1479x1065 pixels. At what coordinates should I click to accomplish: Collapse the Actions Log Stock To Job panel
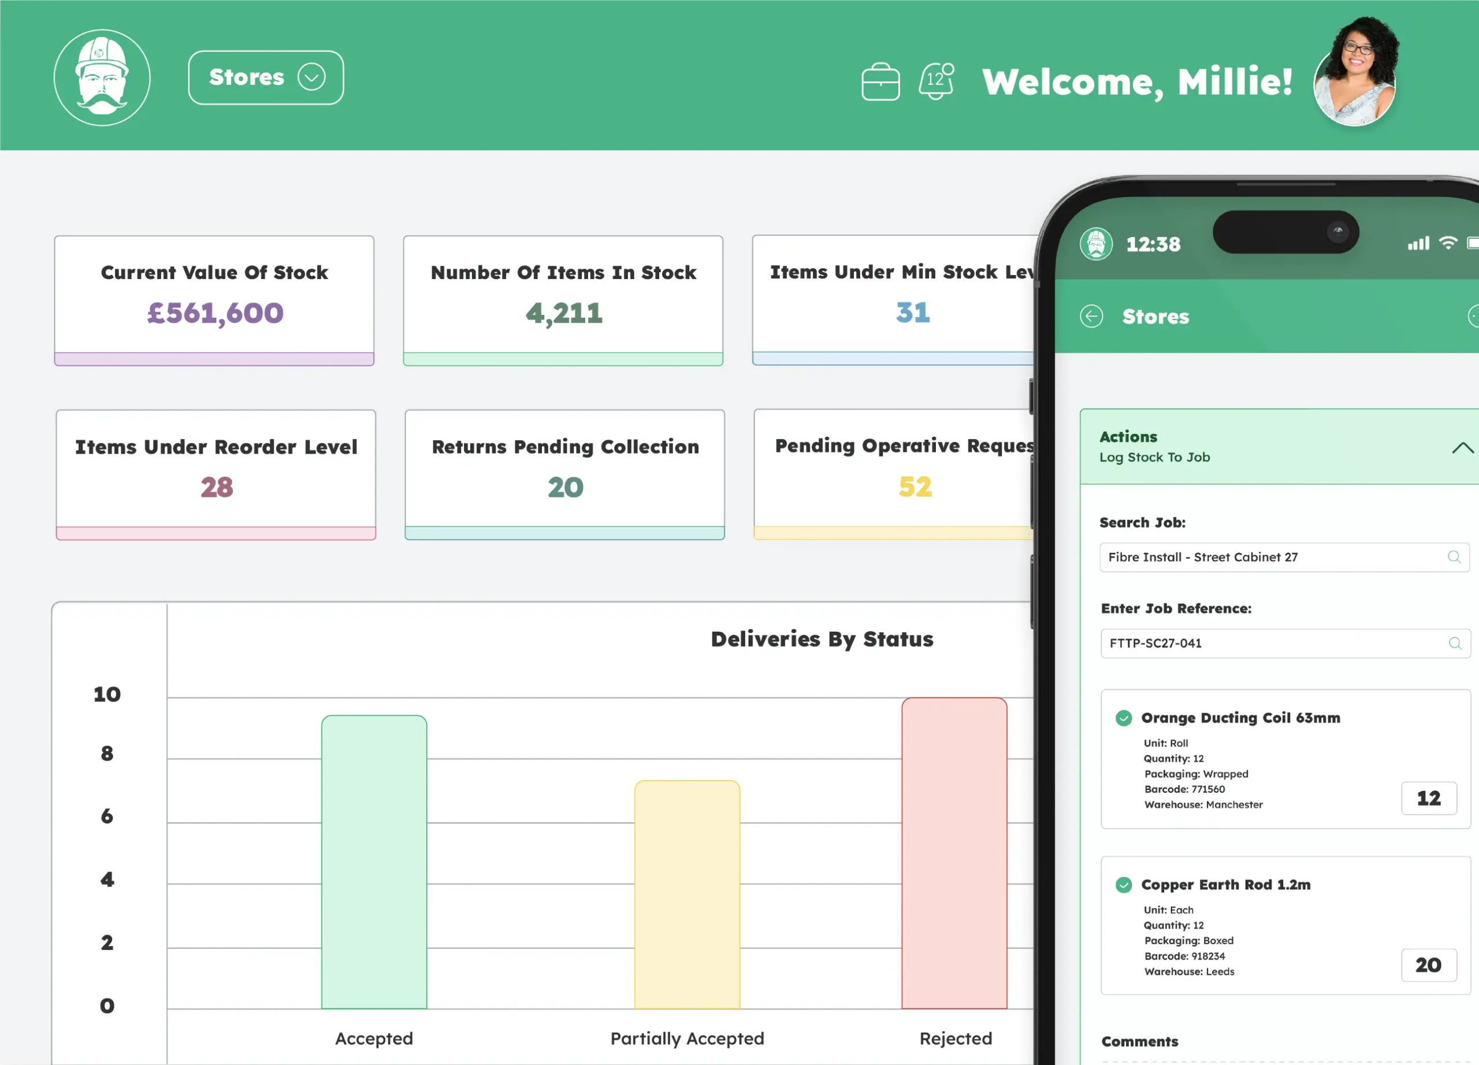1462,447
